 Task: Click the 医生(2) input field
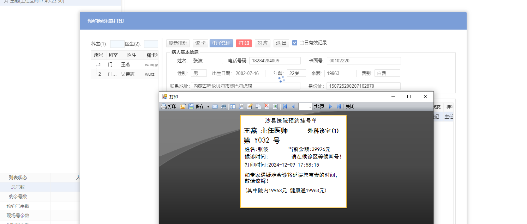coord(151,44)
